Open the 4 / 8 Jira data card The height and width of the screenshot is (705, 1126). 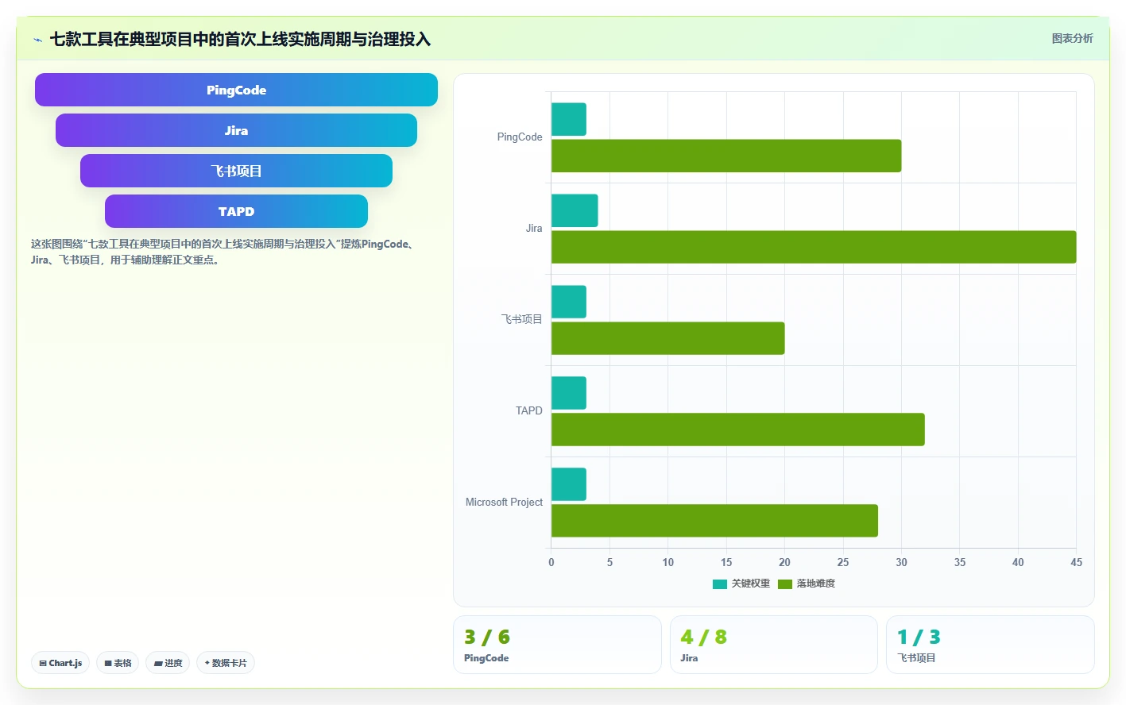point(774,645)
